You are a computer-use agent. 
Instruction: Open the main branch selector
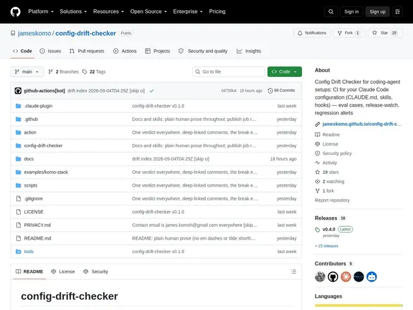[27, 72]
